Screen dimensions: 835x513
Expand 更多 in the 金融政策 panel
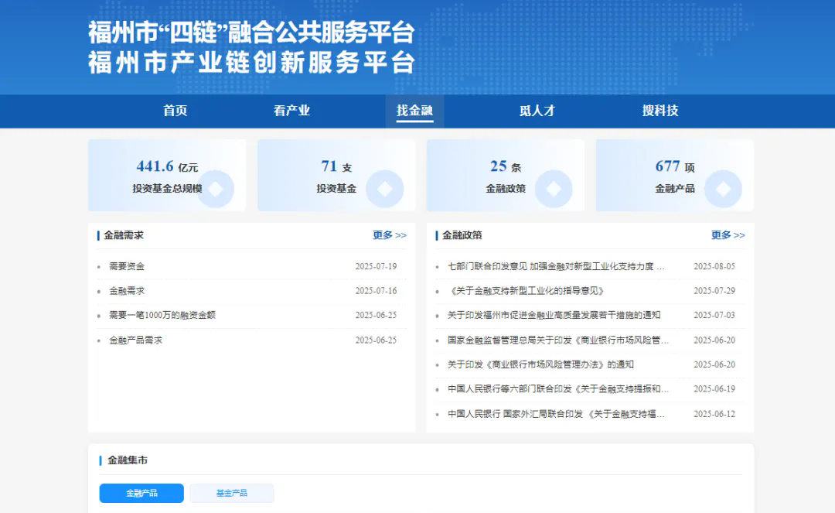tap(728, 235)
